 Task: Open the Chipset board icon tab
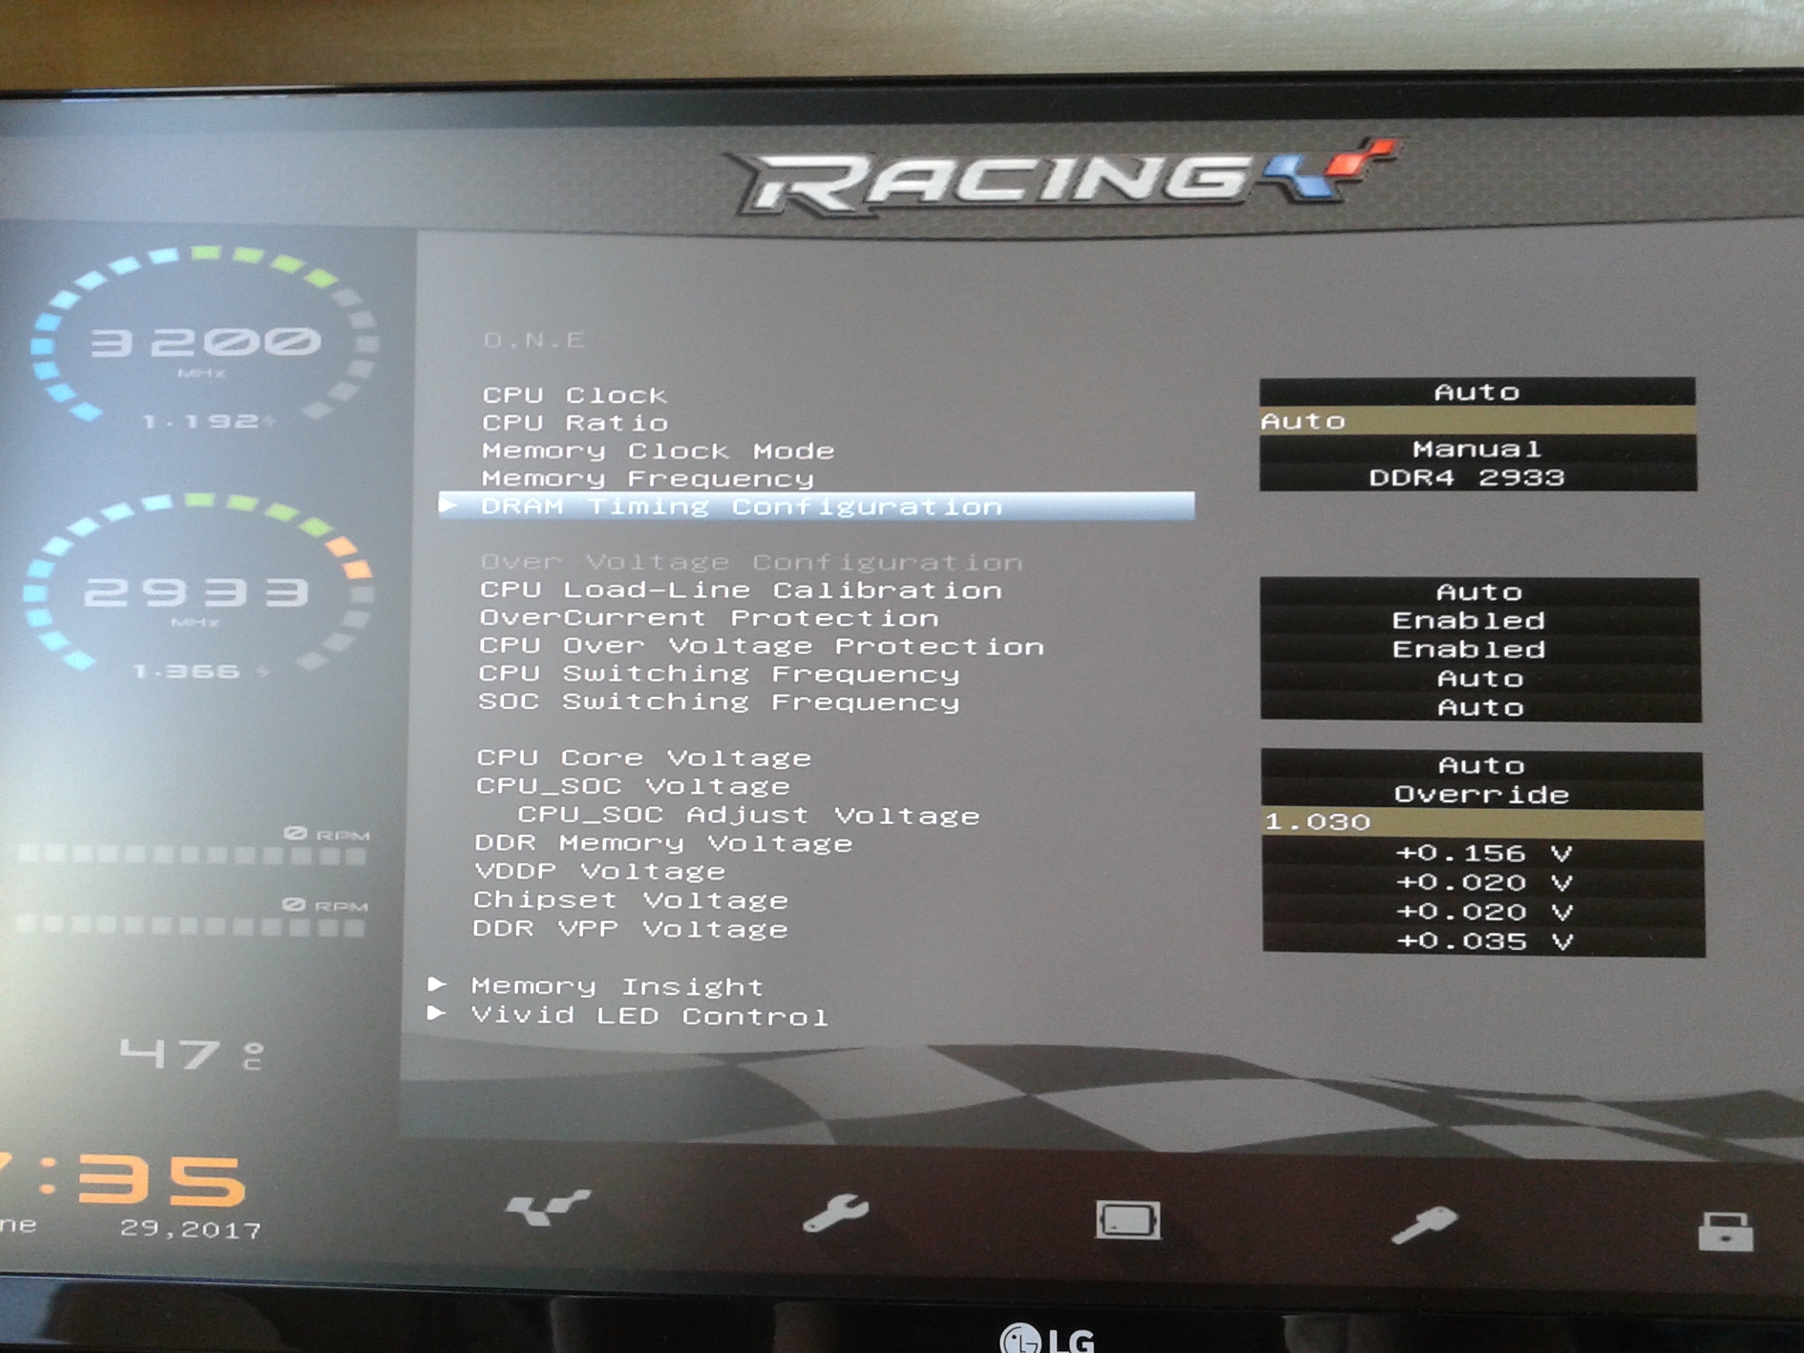click(x=1128, y=1220)
